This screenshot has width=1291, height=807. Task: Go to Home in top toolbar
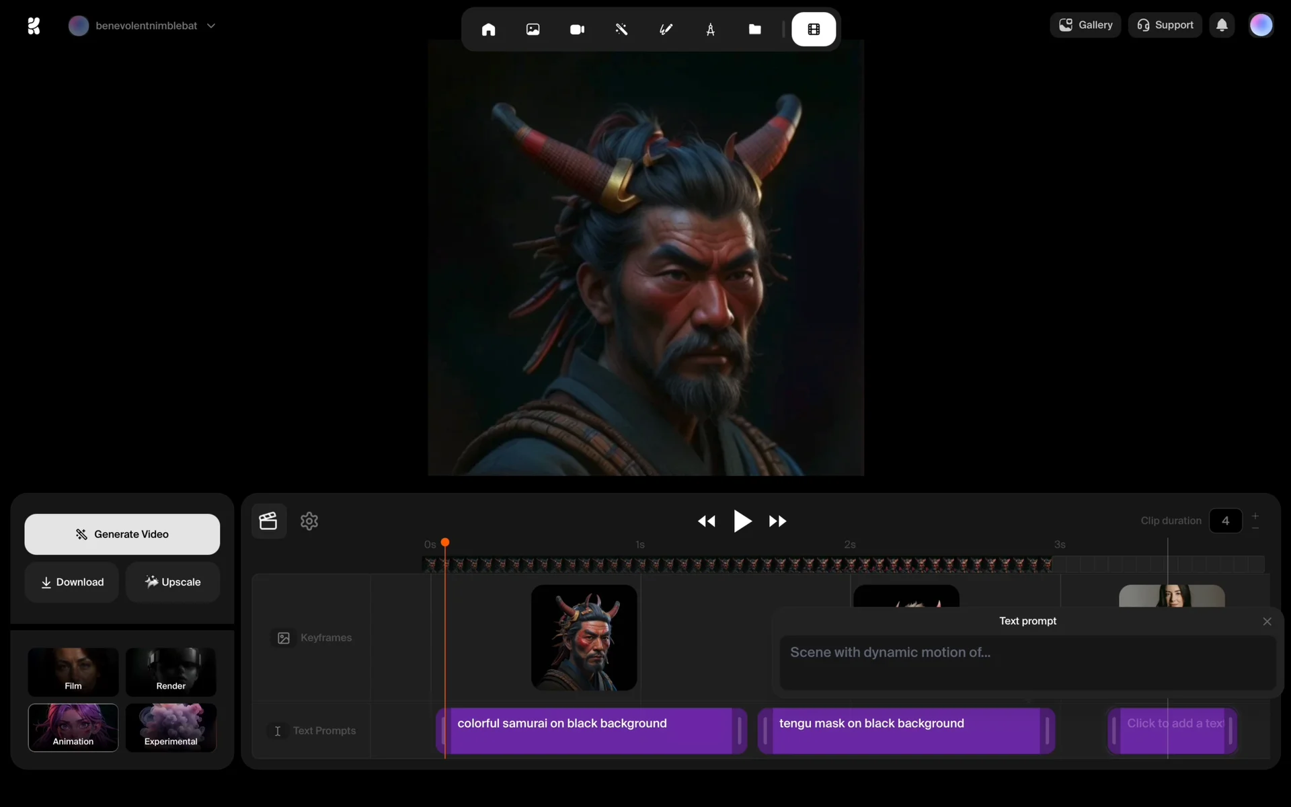click(488, 30)
